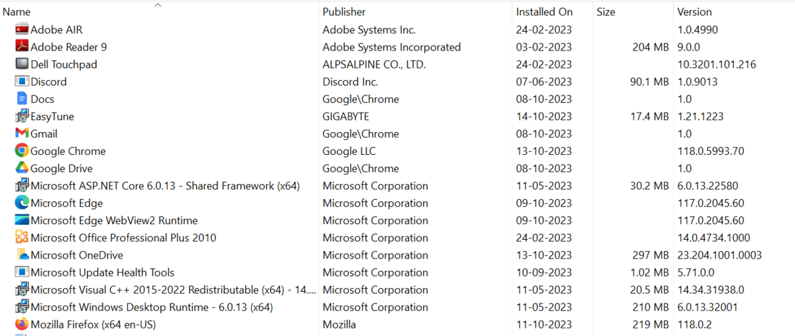Click the Google Drive icon
The height and width of the screenshot is (336, 795).
(22, 168)
